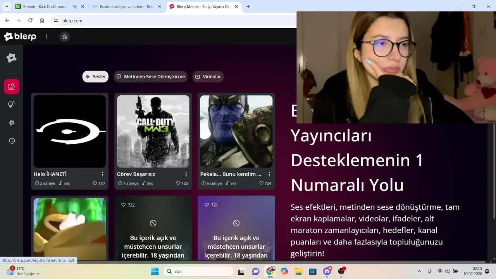The image size is (496, 279).
Task: Open the history clock icon in the sidebar
Action: (12, 141)
